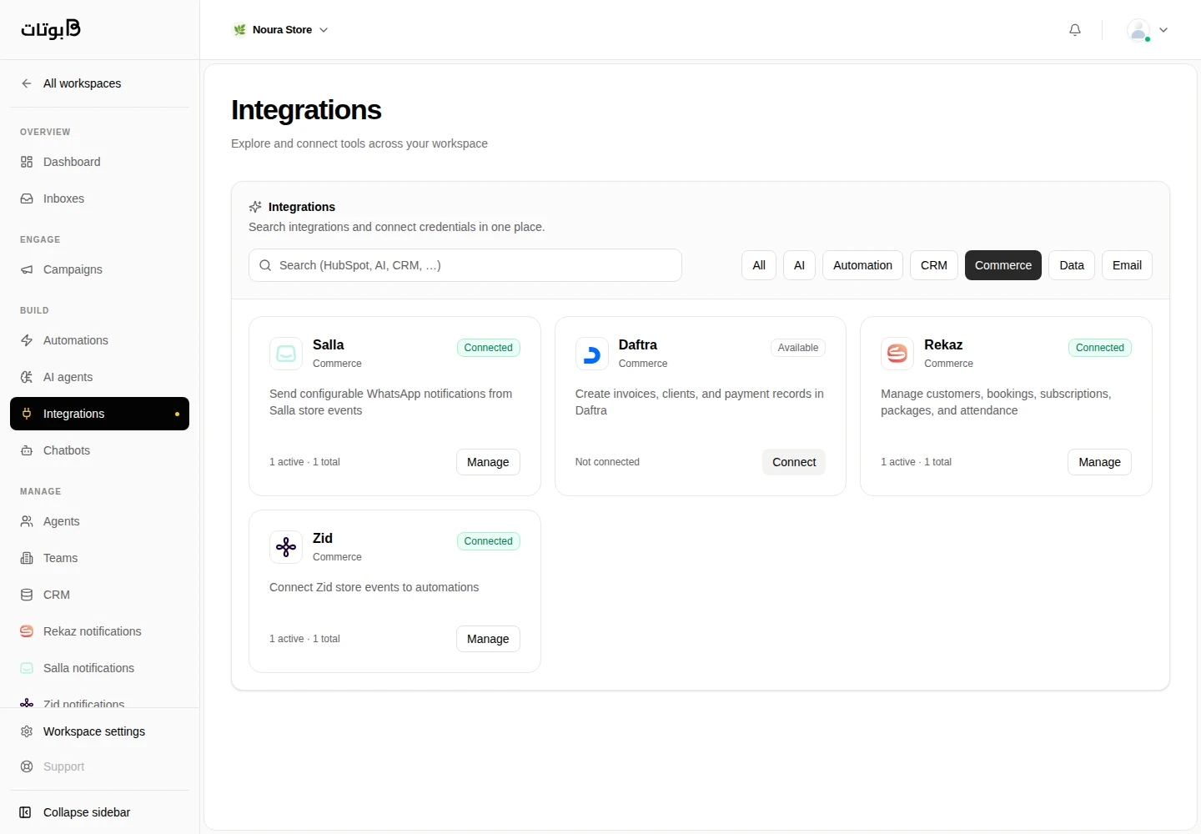Viewport: 1201px width, 834px height.
Task: Click the Zid card logo icon
Action: (x=286, y=547)
